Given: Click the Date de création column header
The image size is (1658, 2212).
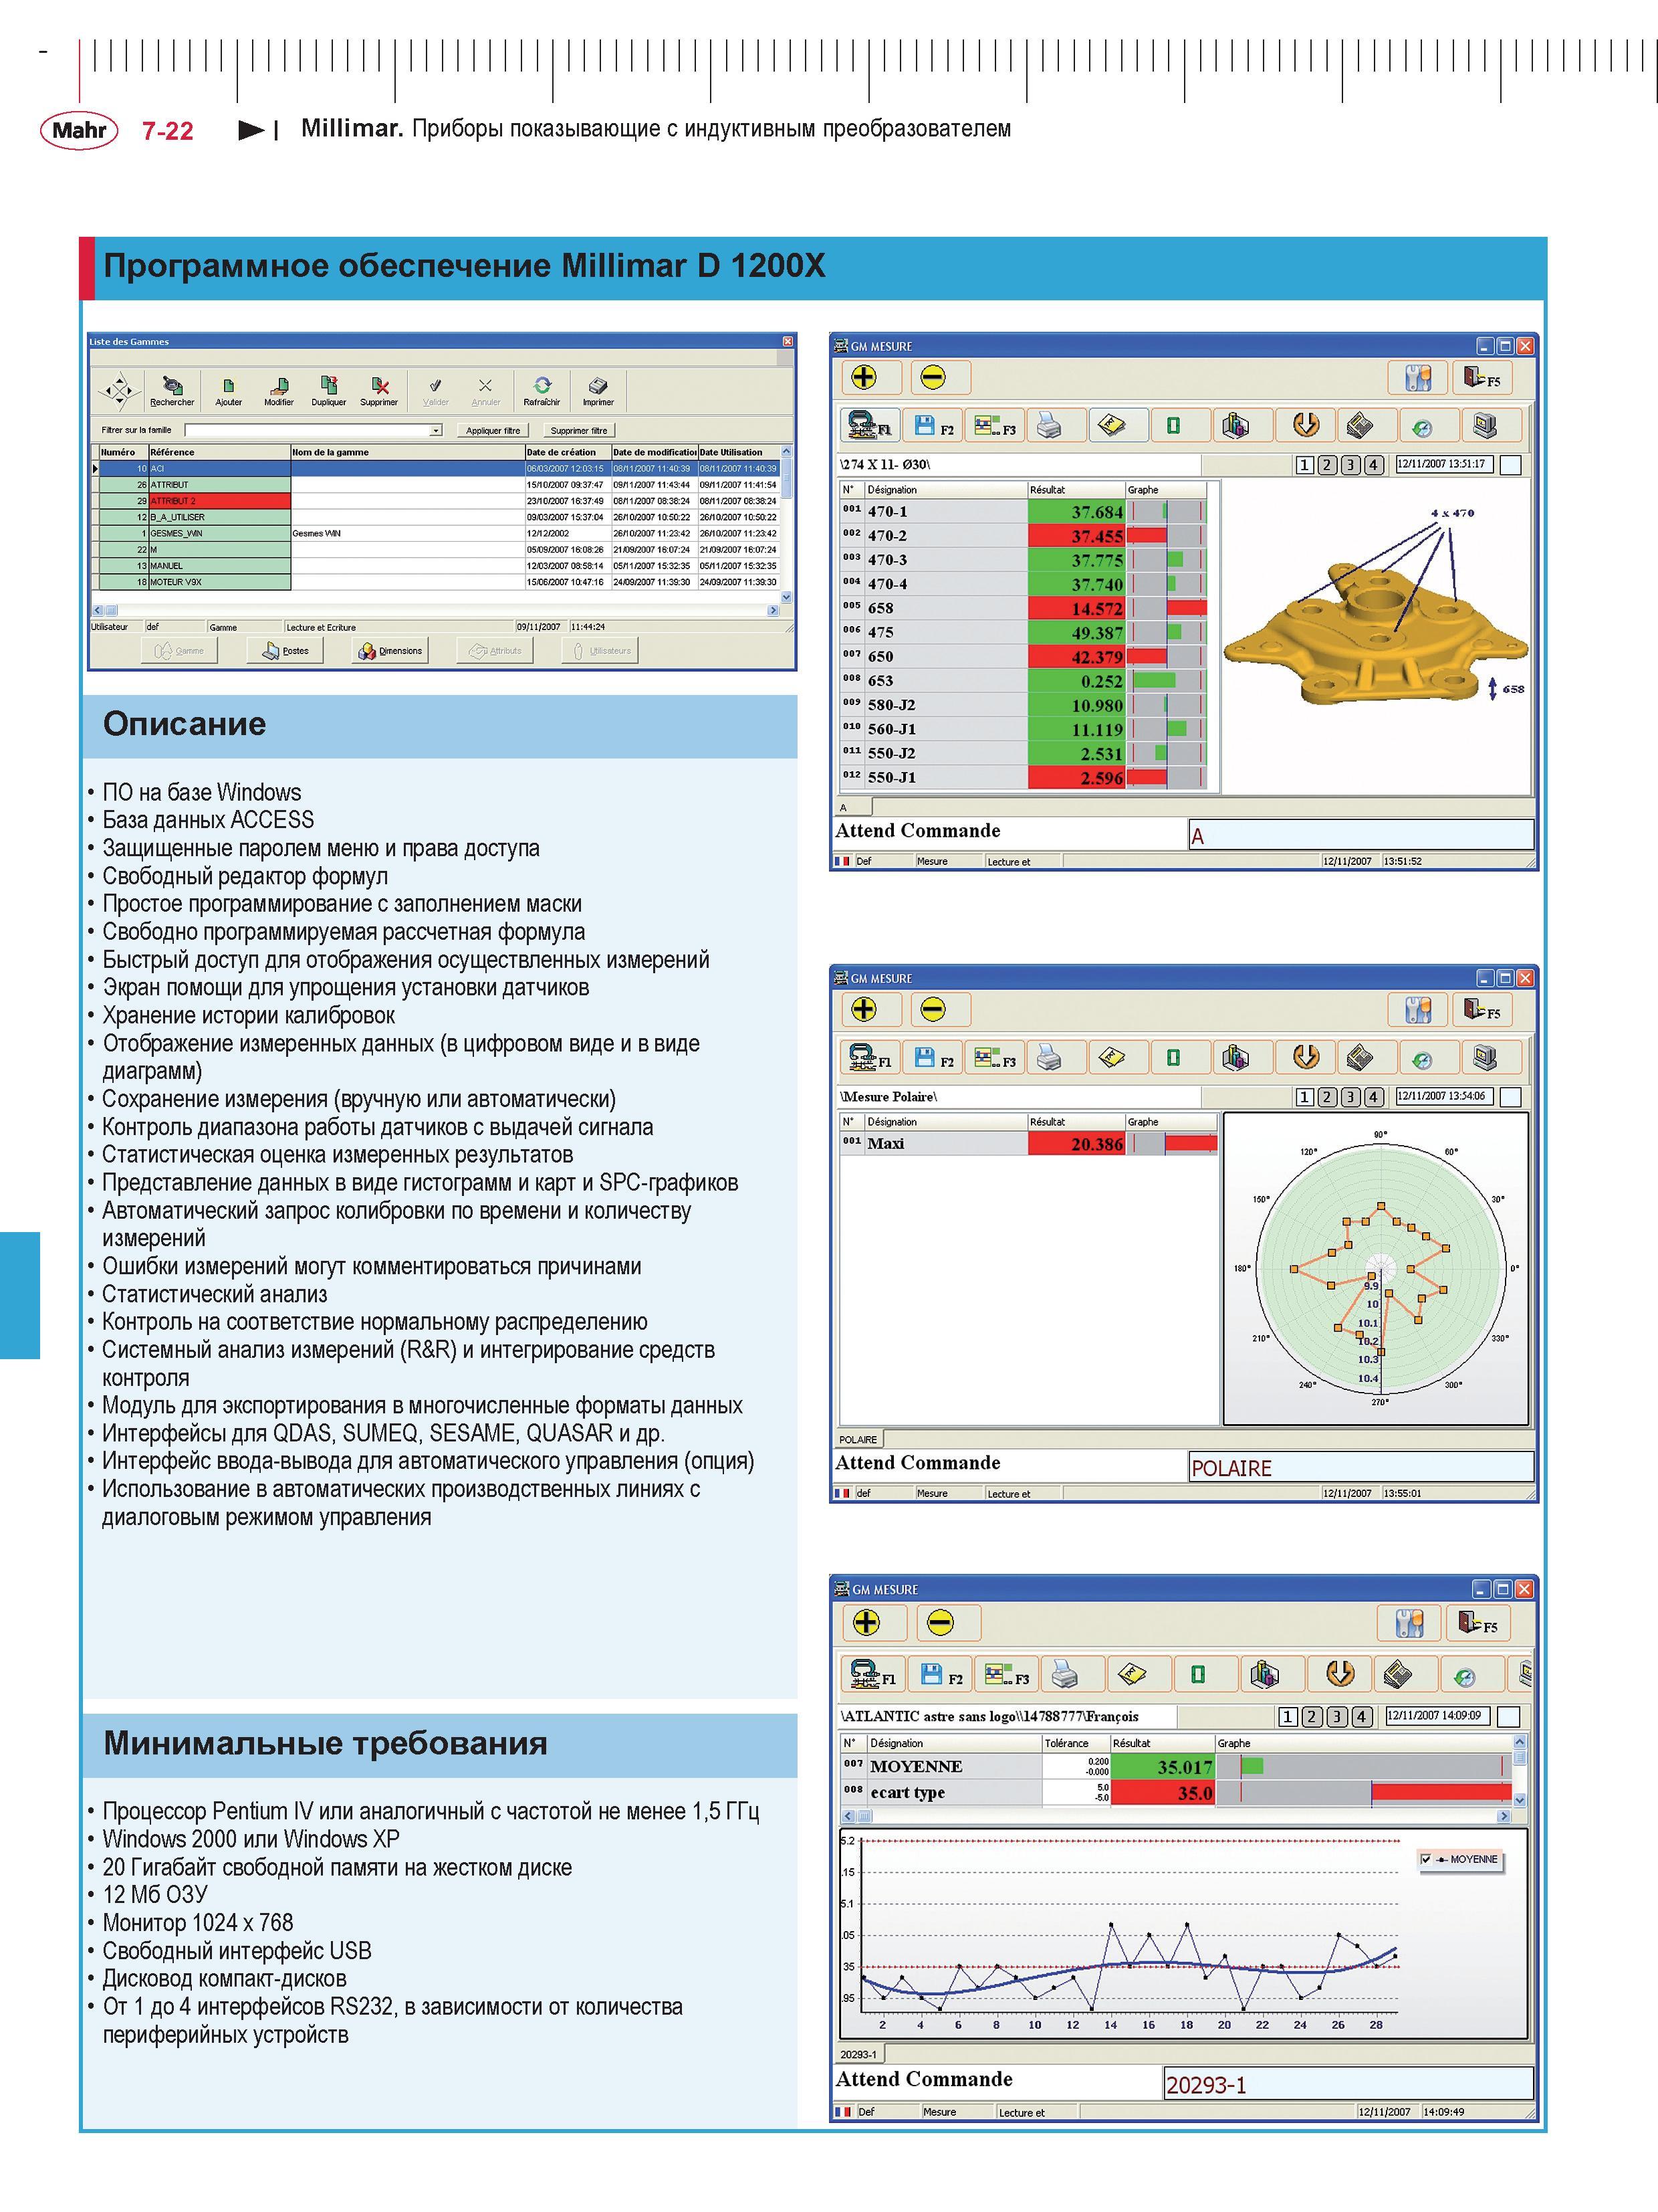Looking at the screenshot, I should 568,452.
